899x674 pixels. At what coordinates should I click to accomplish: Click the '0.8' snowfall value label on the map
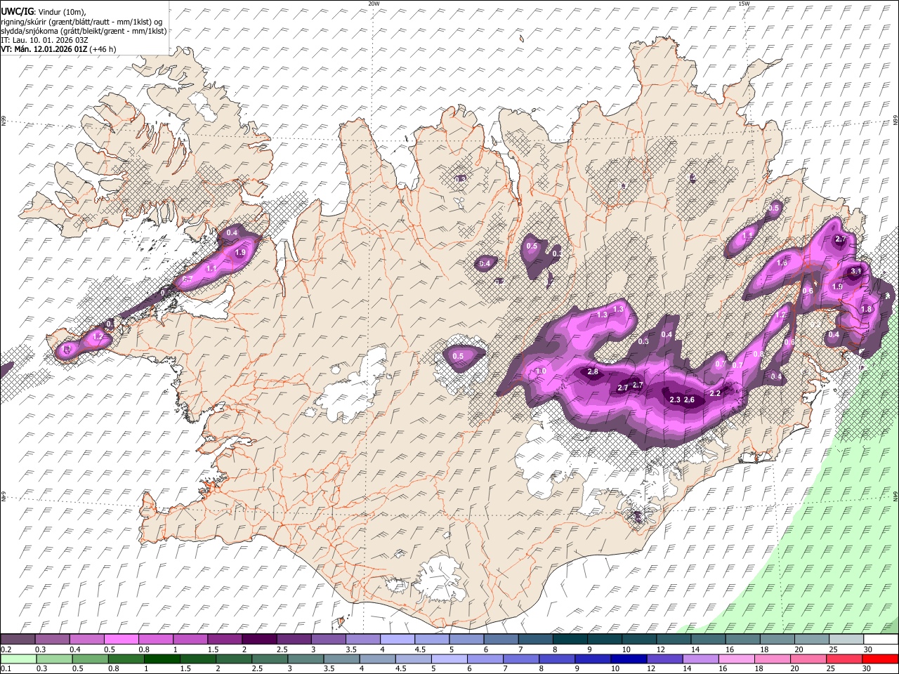pyautogui.click(x=758, y=354)
